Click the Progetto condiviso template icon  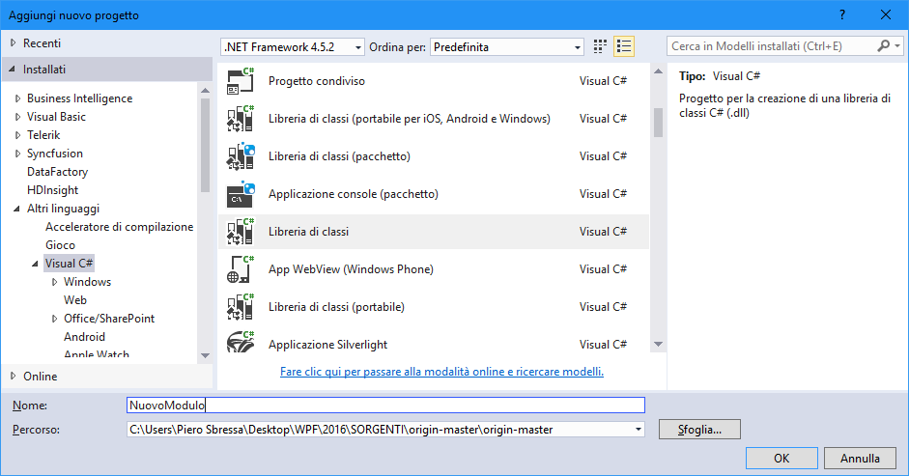(x=240, y=81)
